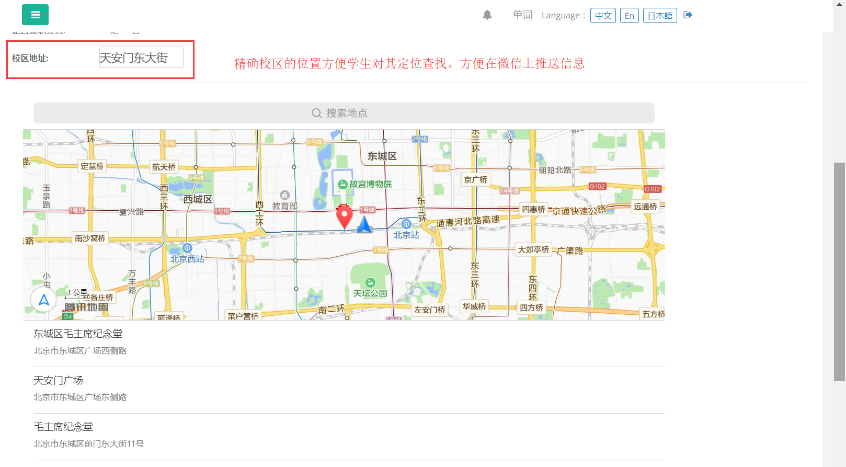Click 复兴路 label on the map
This screenshot has height=467, width=846.
coord(131,212)
